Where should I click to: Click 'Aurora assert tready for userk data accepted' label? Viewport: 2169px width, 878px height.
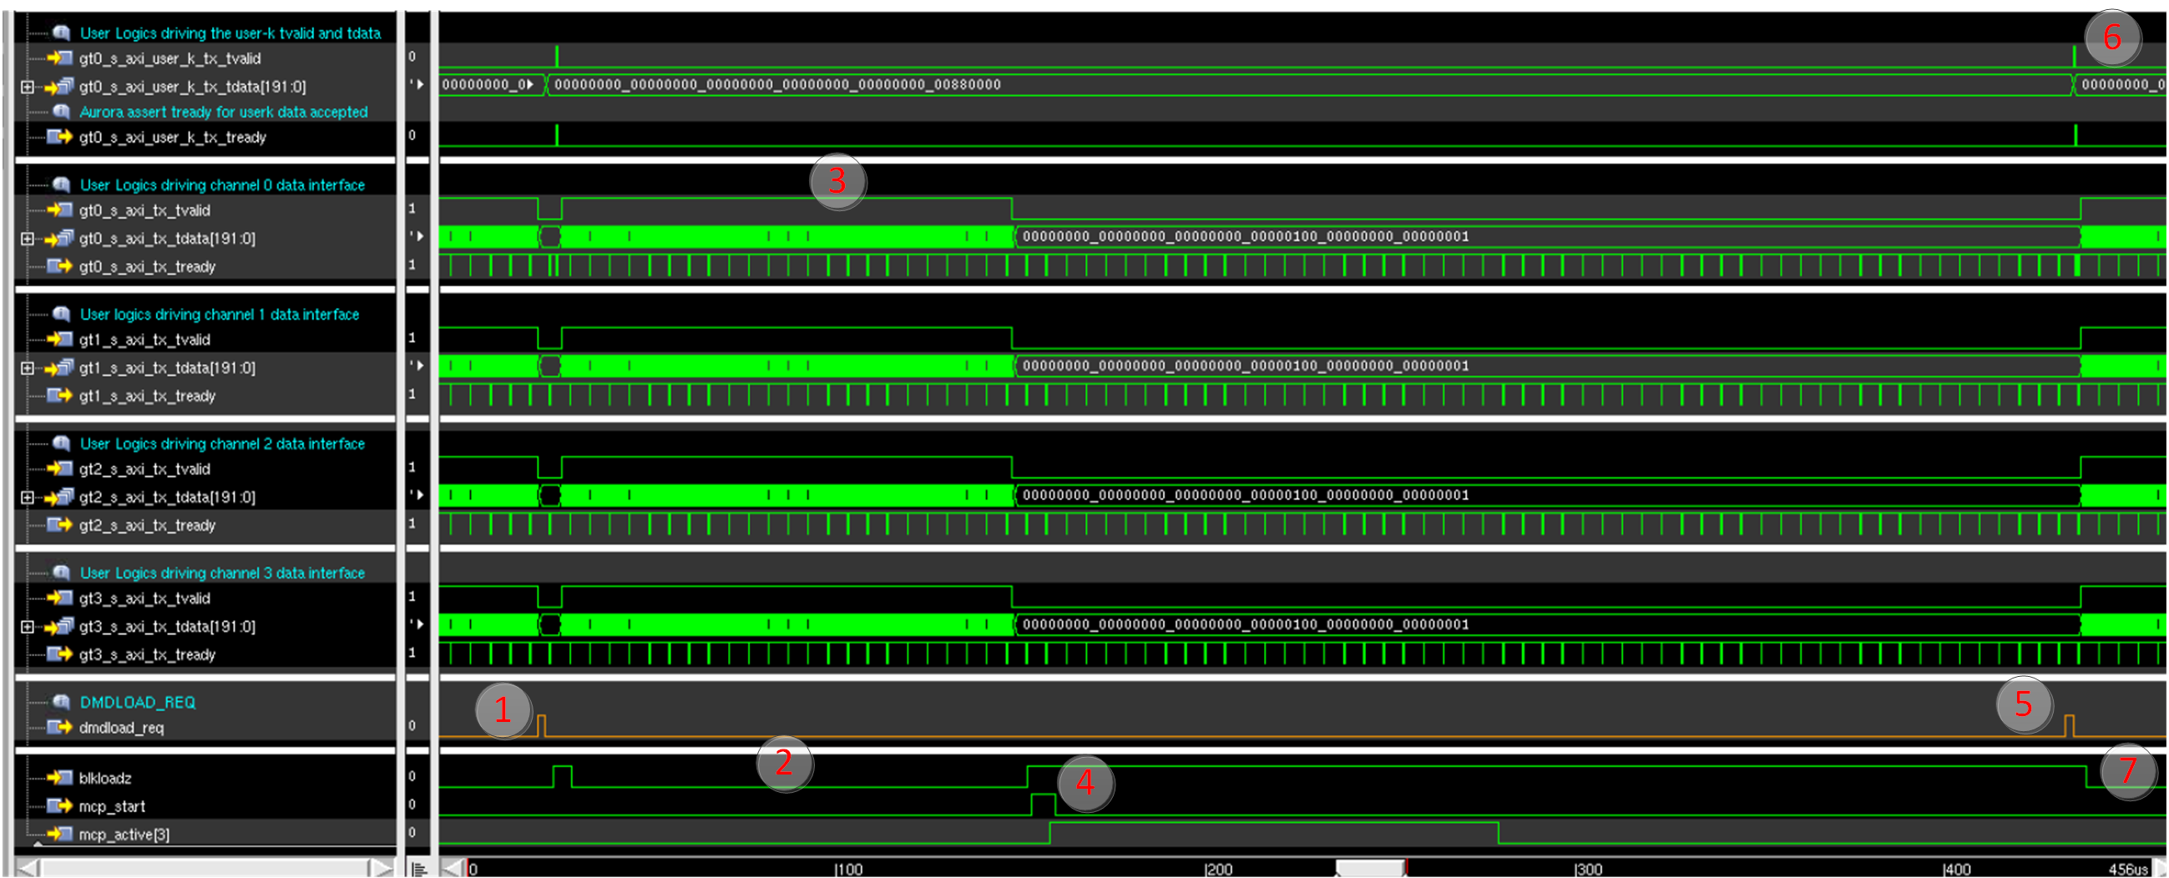223,112
